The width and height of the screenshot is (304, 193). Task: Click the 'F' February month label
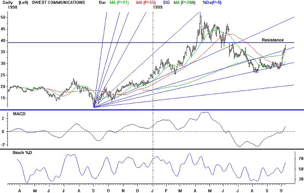[166, 191]
